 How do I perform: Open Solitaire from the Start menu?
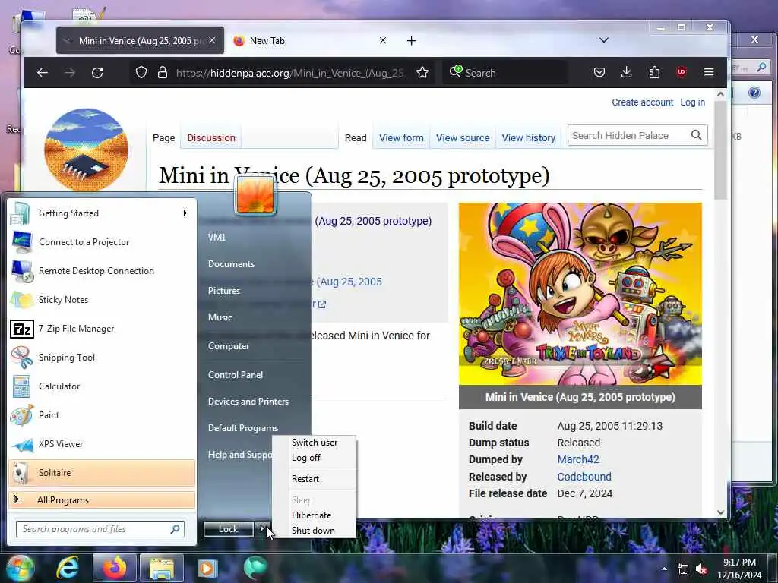[102, 472]
